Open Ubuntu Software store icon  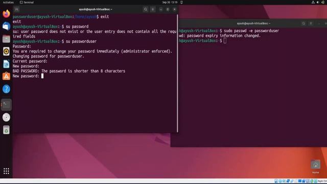point(6,76)
